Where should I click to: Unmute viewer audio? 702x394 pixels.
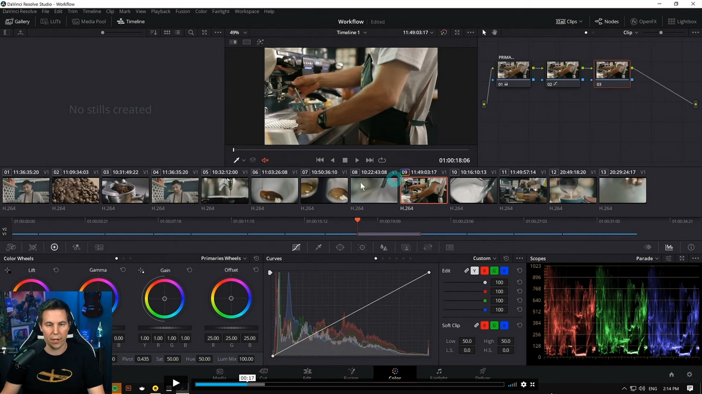pyautogui.click(x=265, y=160)
